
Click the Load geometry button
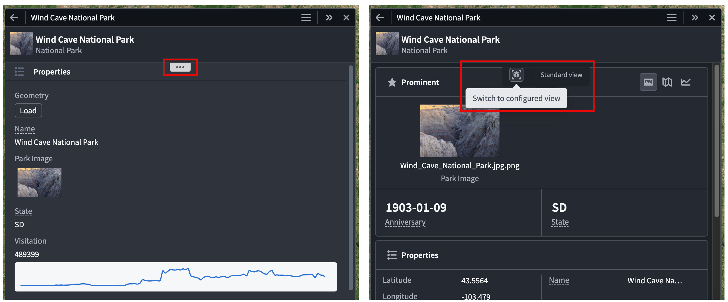coord(28,111)
